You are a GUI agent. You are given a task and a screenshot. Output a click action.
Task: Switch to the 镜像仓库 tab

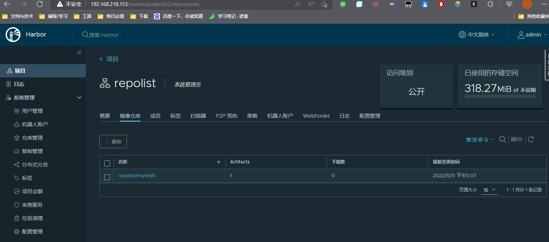coord(130,116)
